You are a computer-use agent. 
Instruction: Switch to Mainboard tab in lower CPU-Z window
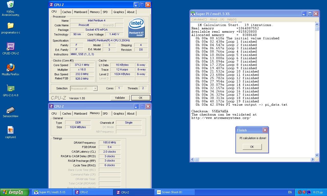coord(80,114)
